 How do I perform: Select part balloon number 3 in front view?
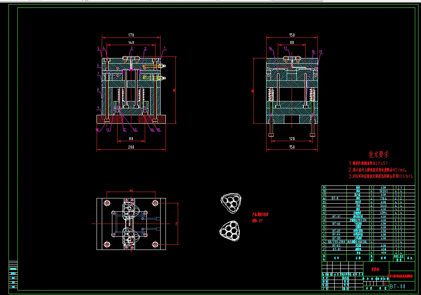click(x=131, y=48)
